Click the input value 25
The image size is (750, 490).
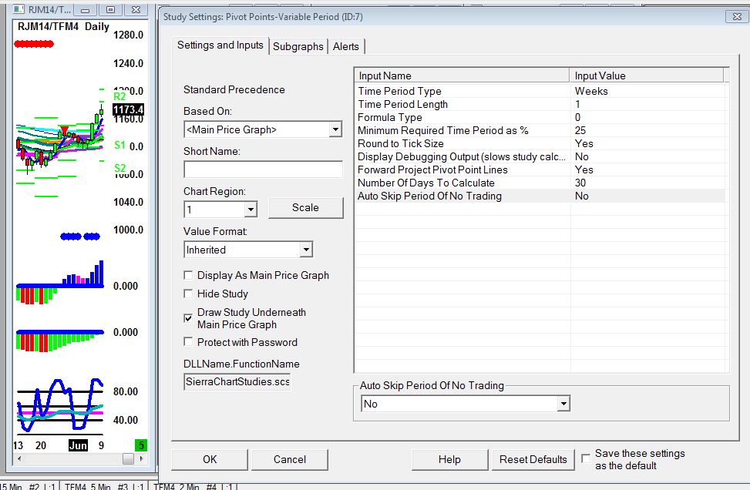(580, 130)
